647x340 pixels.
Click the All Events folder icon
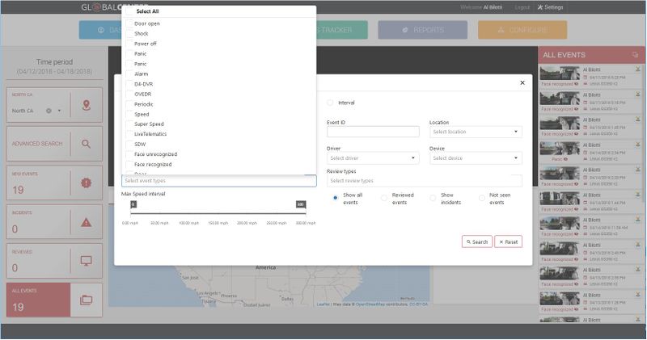click(x=87, y=300)
